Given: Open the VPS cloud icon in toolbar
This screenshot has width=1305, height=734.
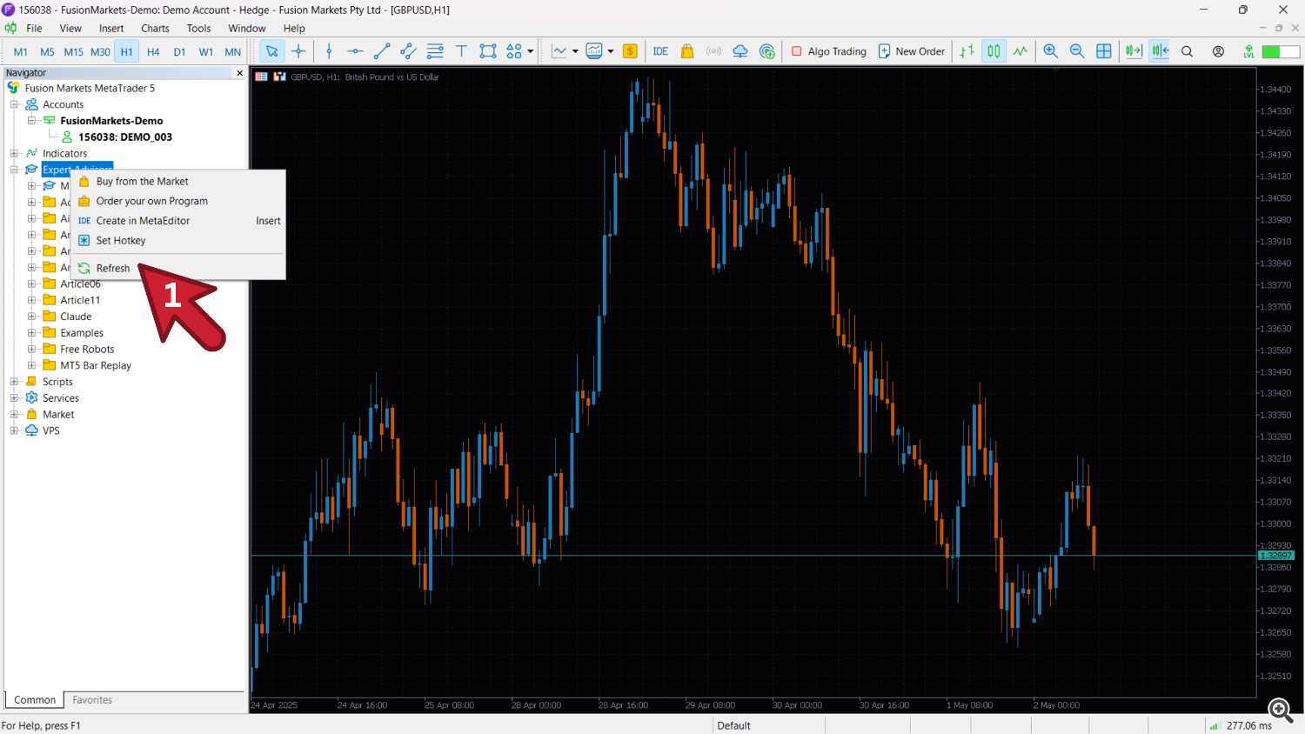Looking at the screenshot, I should coord(740,51).
